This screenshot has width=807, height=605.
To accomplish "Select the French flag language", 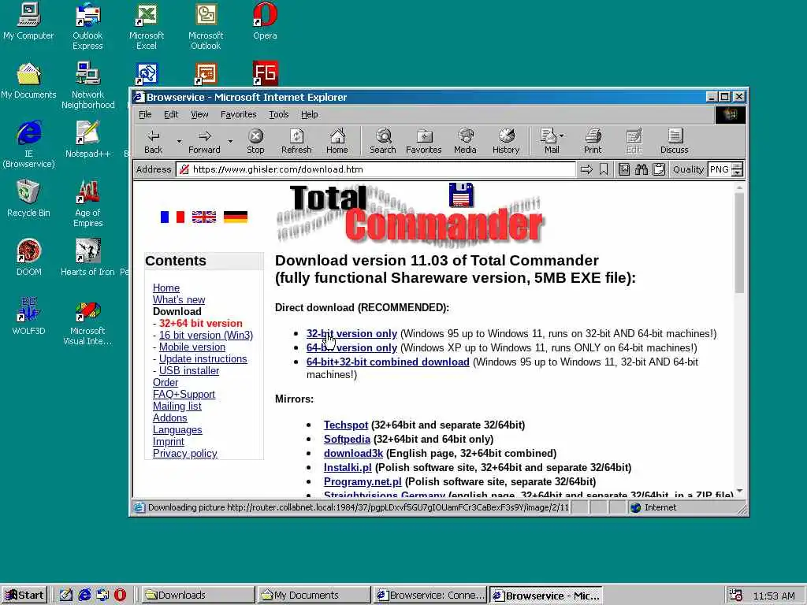I will click(x=173, y=217).
